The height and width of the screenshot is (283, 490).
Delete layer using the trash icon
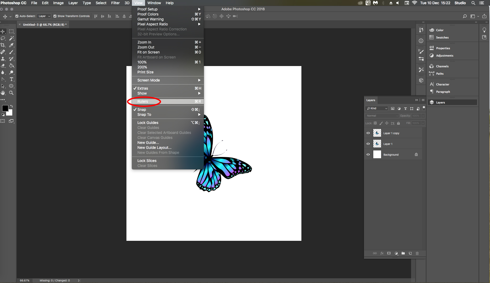(417, 253)
